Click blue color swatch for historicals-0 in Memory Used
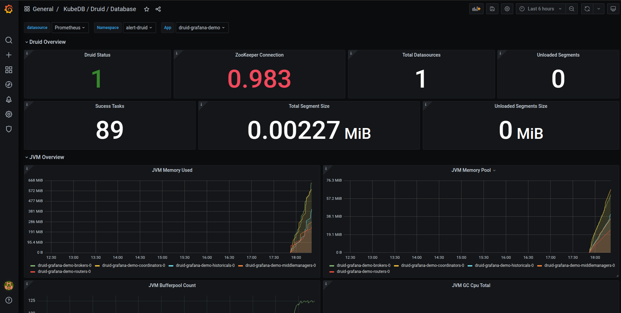The height and width of the screenshot is (313, 621). click(171, 266)
